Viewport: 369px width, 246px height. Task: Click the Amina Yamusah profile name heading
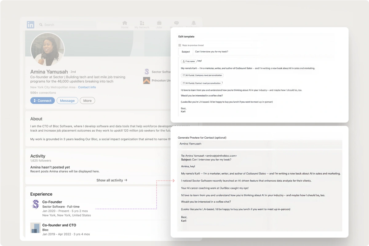click(49, 72)
